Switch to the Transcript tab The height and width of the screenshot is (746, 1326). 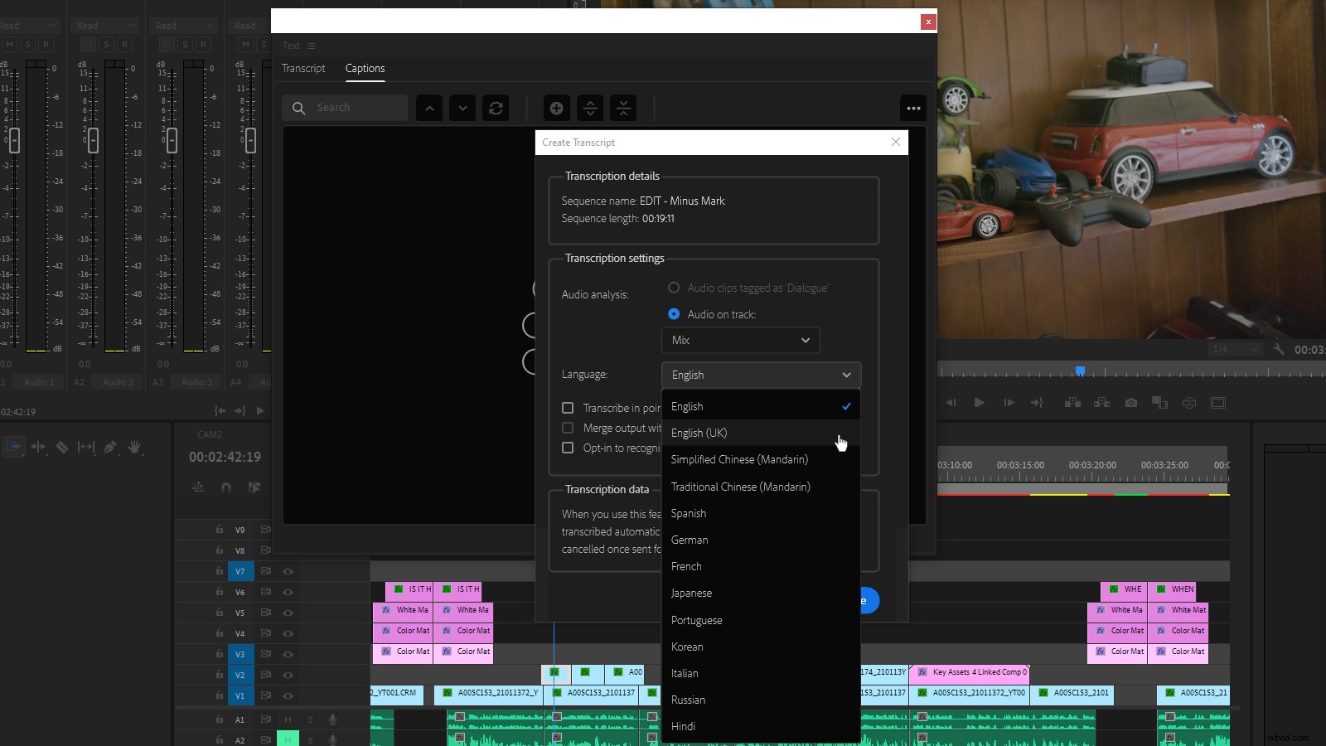tap(302, 68)
